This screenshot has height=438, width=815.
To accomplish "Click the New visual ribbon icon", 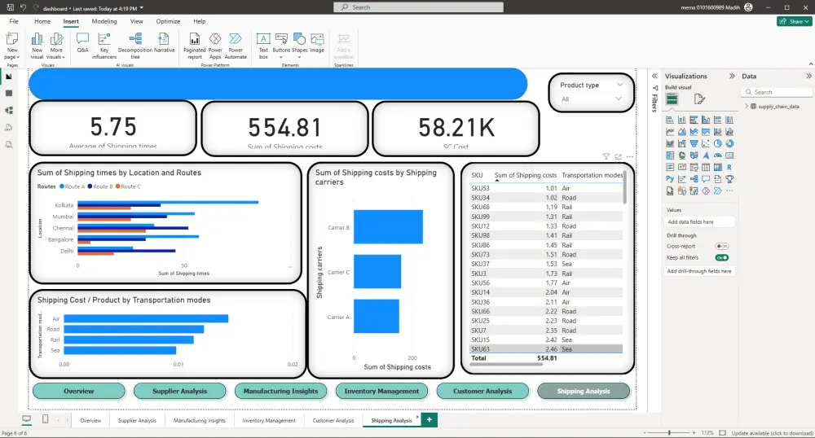I will coord(37,45).
